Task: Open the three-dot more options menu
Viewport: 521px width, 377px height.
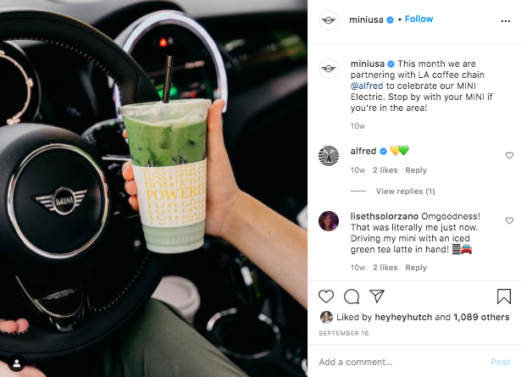Action: (506, 21)
